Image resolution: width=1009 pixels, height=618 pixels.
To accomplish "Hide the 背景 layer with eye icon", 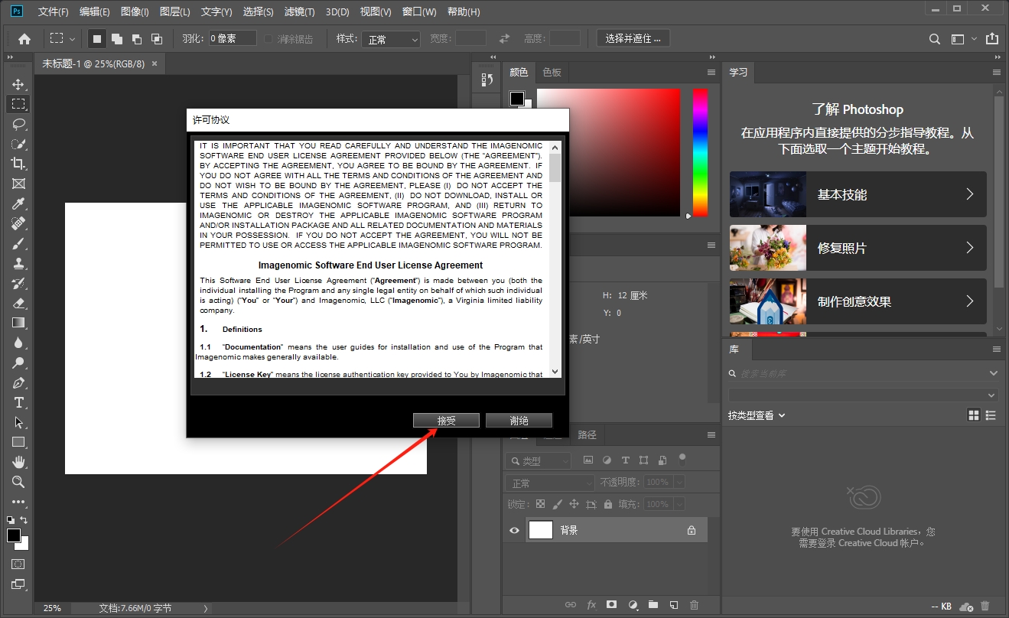I will tap(514, 530).
